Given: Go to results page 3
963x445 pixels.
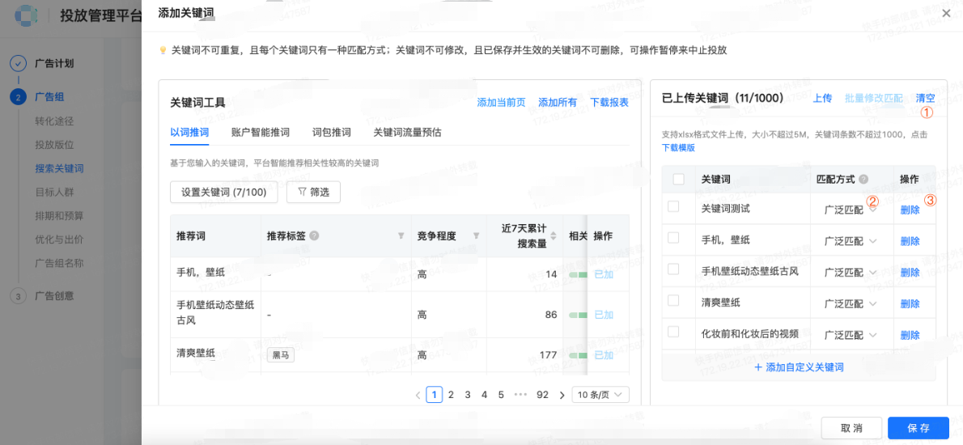Looking at the screenshot, I should [468, 395].
